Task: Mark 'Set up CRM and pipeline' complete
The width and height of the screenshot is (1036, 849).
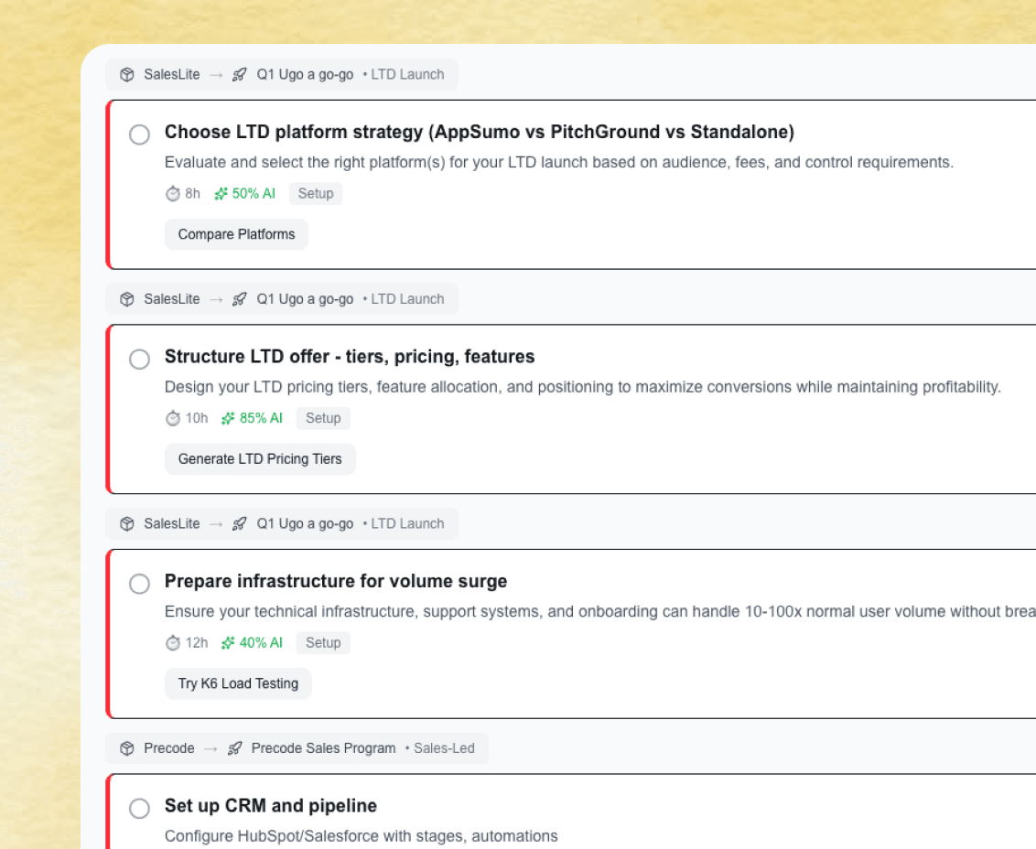Action: 139,809
